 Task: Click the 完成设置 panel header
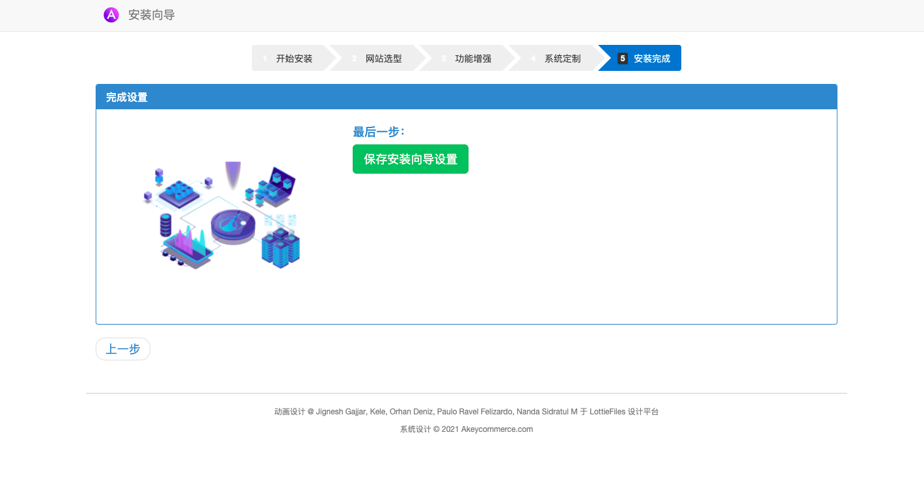(x=467, y=97)
